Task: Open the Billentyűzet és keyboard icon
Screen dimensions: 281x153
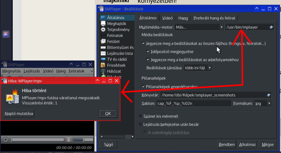Action: (x=103, y=47)
